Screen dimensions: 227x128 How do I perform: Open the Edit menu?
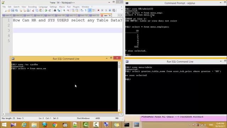(x=10, y=7)
